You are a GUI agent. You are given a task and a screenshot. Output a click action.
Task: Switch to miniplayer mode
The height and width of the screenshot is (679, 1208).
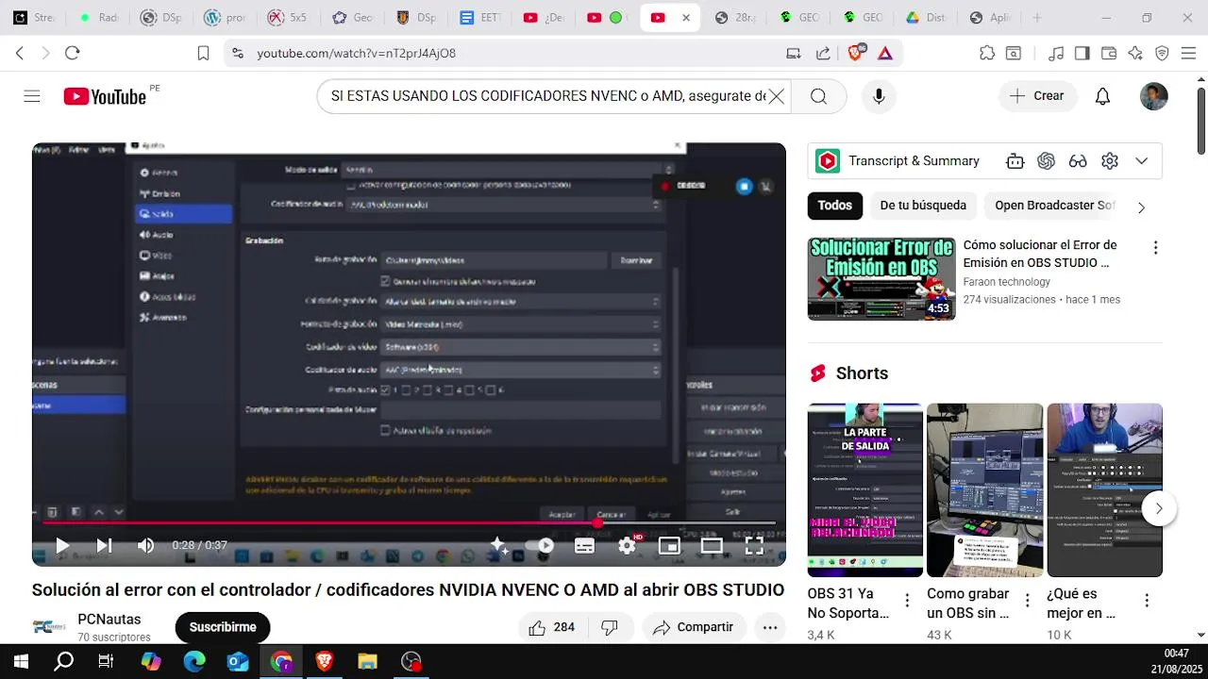tap(669, 545)
